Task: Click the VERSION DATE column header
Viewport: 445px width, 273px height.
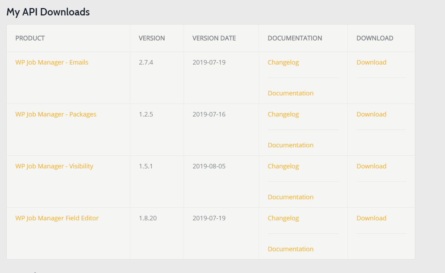Action: click(214, 38)
